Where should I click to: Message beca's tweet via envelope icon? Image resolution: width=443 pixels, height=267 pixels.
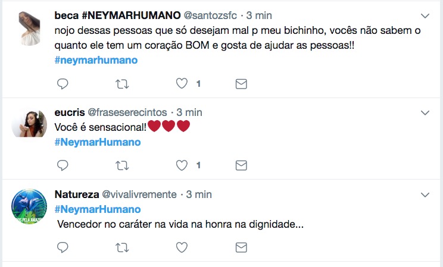click(241, 84)
